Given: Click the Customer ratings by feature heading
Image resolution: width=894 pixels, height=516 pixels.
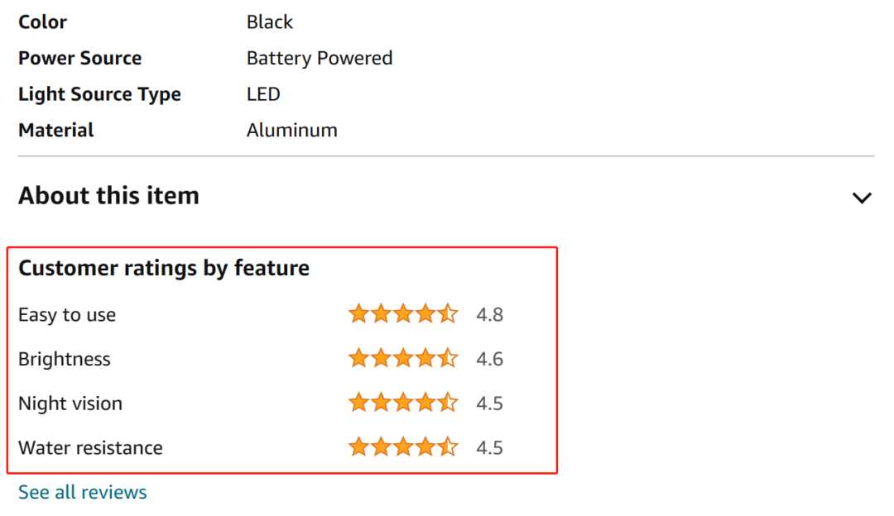Looking at the screenshot, I should pyautogui.click(x=164, y=268).
